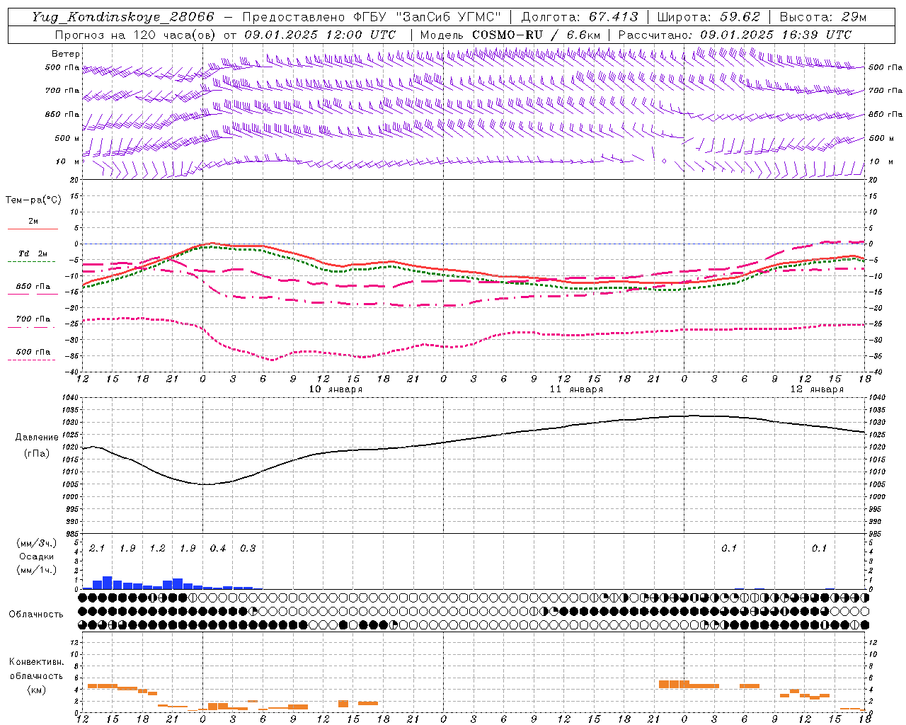This screenshot has width=906, height=725.
Task: Click the '12 января' date label
Action: [x=817, y=389]
